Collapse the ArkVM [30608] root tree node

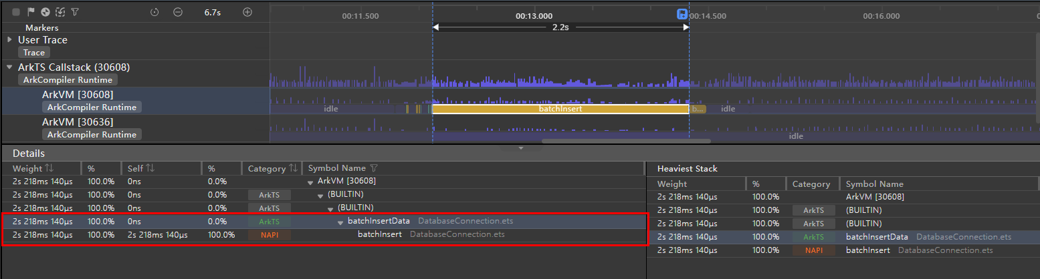[x=310, y=182]
